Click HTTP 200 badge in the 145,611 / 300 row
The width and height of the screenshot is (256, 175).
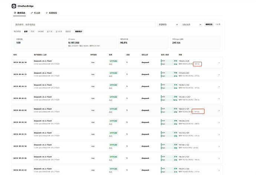(x=113, y=169)
